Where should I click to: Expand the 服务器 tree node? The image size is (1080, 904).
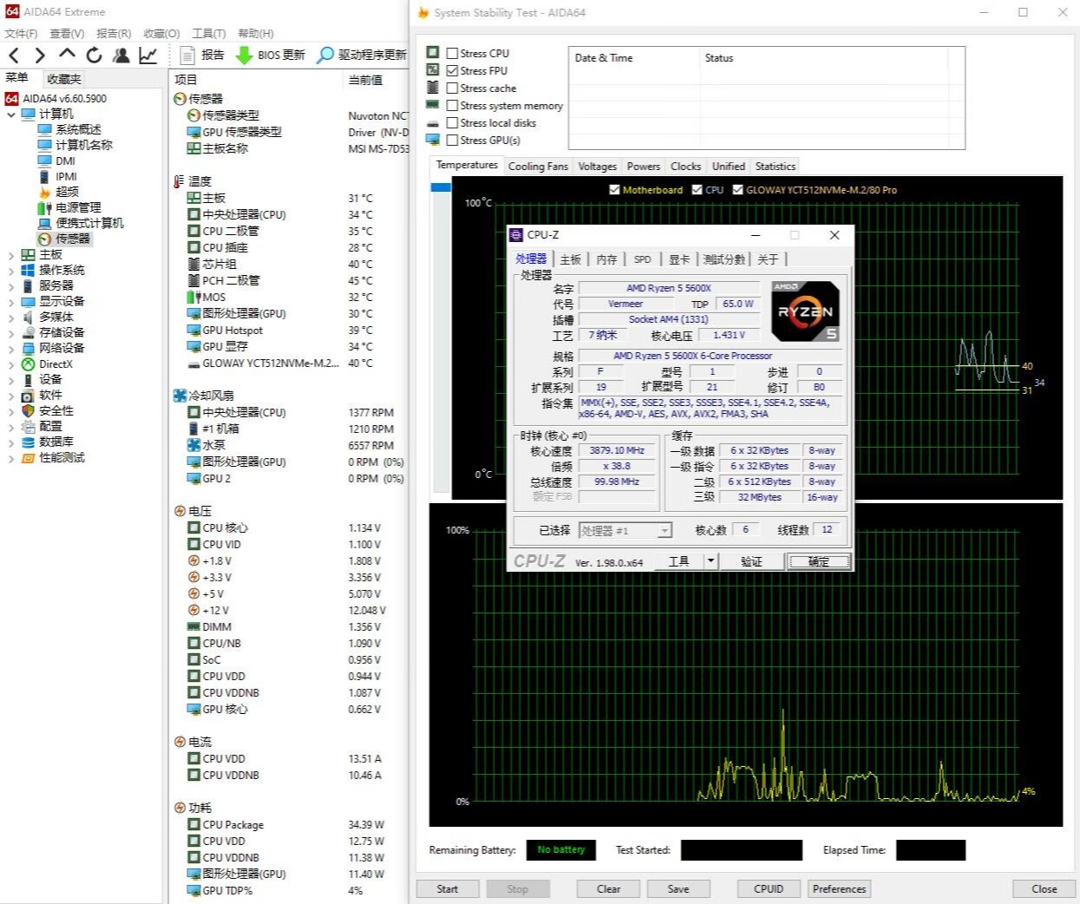point(10,285)
